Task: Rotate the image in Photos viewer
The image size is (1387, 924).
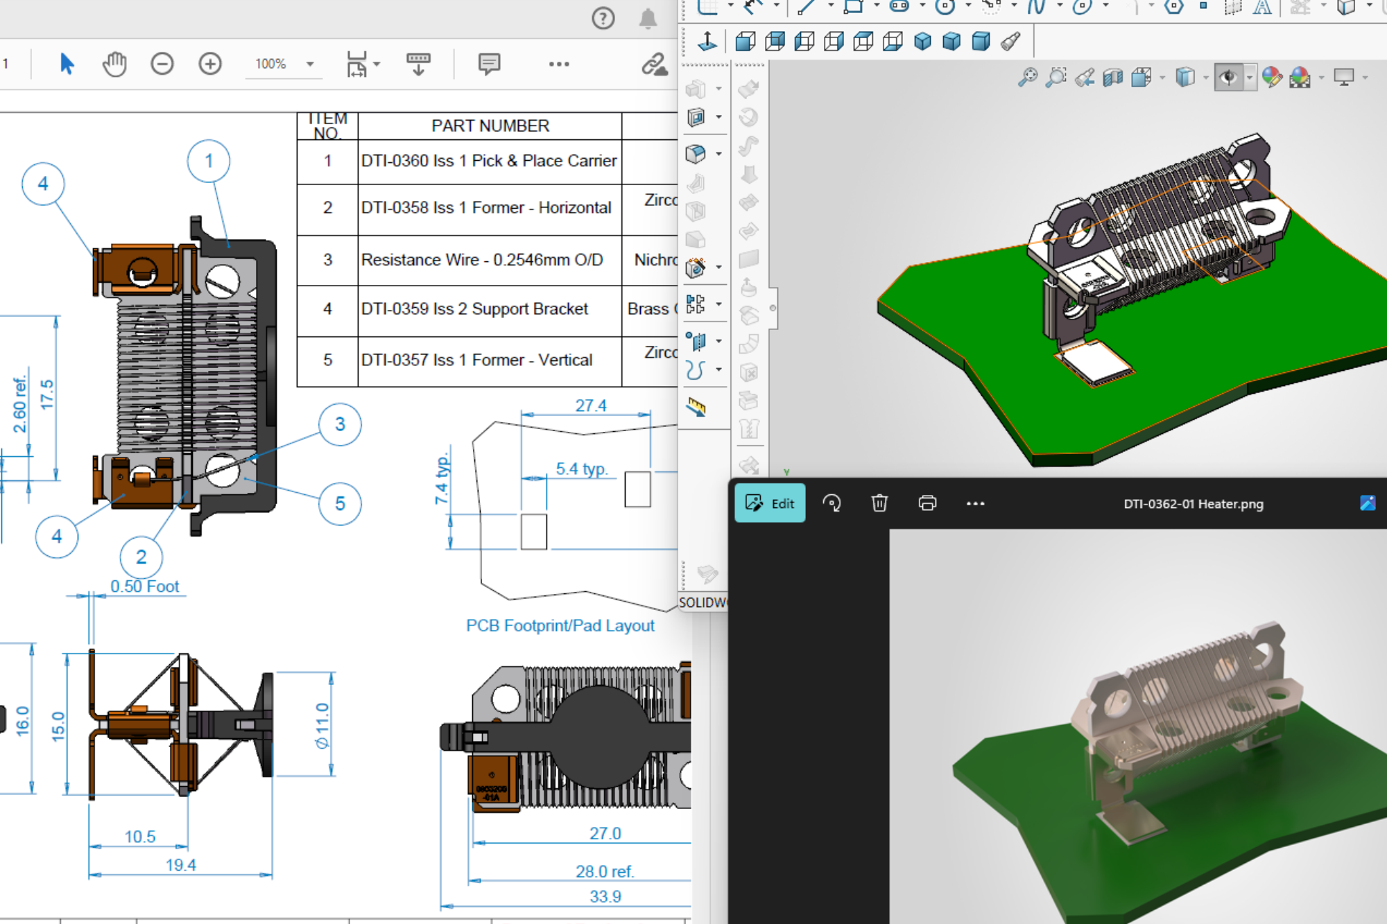Action: tap(832, 503)
